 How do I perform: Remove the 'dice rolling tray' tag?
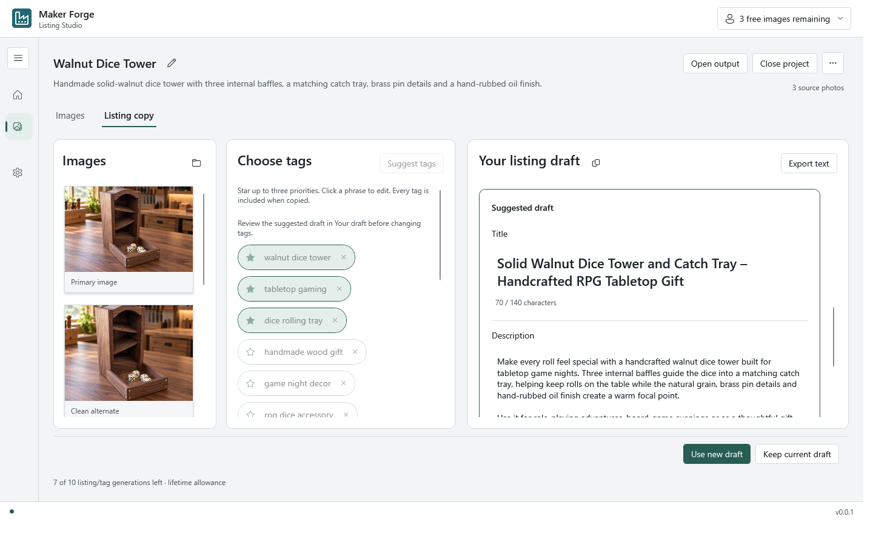pyautogui.click(x=335, y=320)
